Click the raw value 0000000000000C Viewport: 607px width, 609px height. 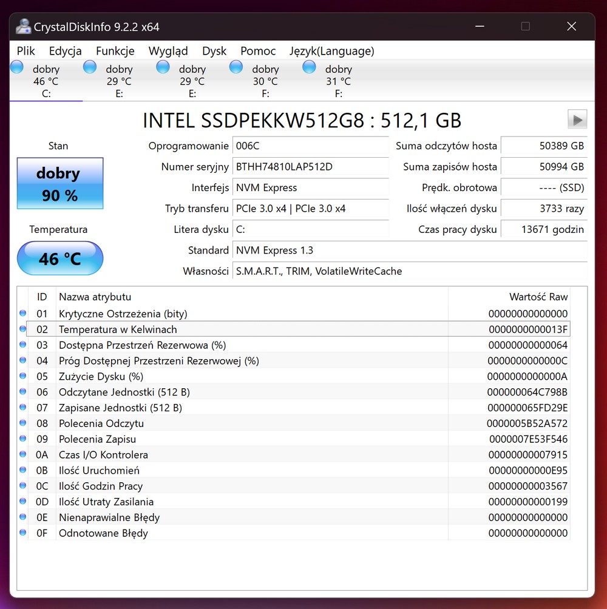point(527,360)
